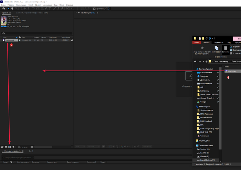This screenshot has width=241, height=170.
Task: Open the Render Queue panel menu
Action: (23, 151)
